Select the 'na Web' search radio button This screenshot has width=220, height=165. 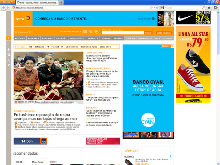click(x=103, y=30)
